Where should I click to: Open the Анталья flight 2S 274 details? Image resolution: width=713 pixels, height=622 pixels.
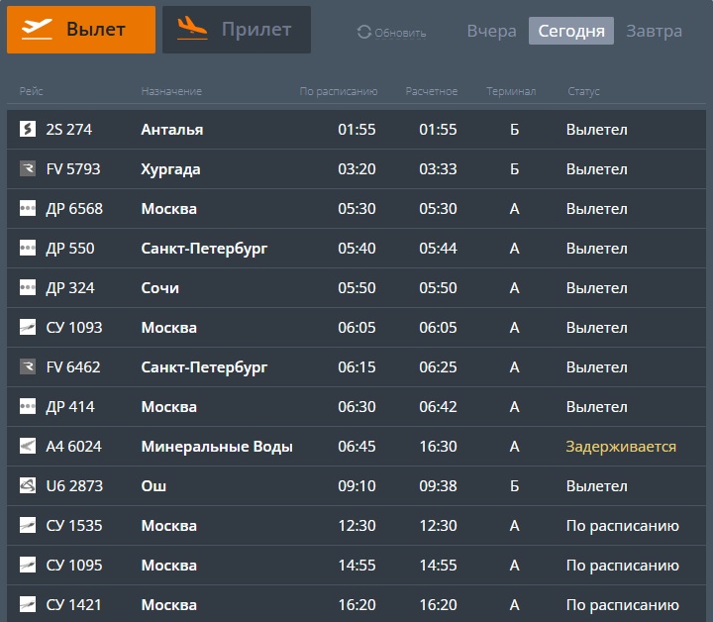coord(172,130)
